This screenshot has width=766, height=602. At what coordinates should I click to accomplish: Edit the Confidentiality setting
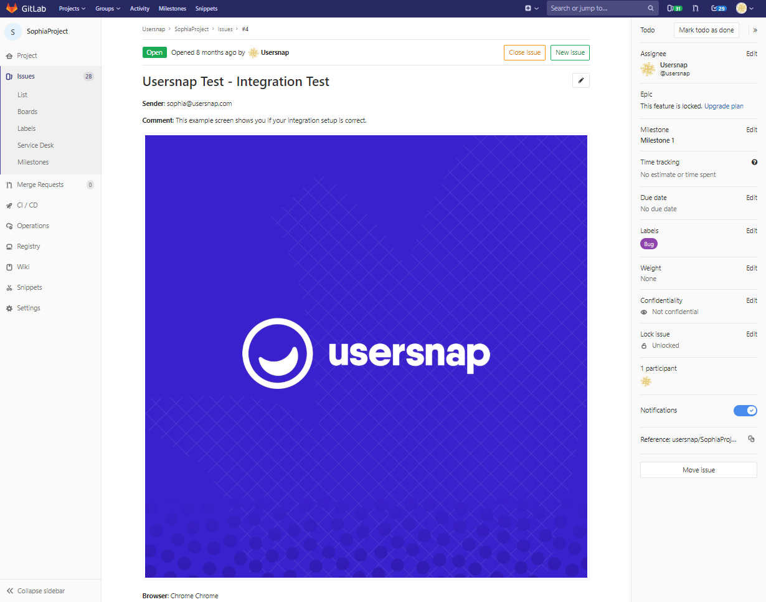point(752,300)
